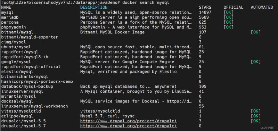Click the official [OK] marker for phpmyadmin

click(x=229, y=27)
